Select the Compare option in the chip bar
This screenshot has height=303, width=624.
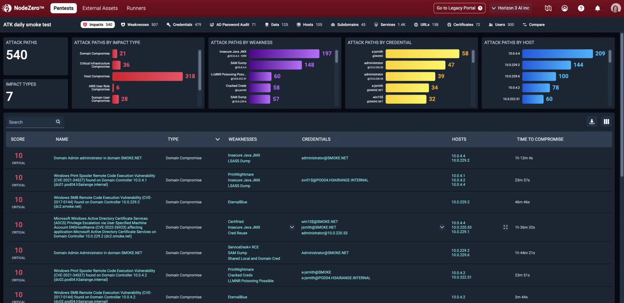point(534,25)
